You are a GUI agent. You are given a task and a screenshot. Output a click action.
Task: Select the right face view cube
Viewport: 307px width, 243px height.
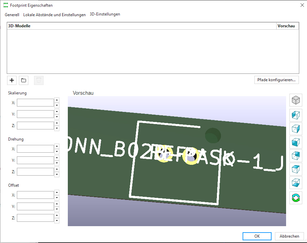[296, 129]
